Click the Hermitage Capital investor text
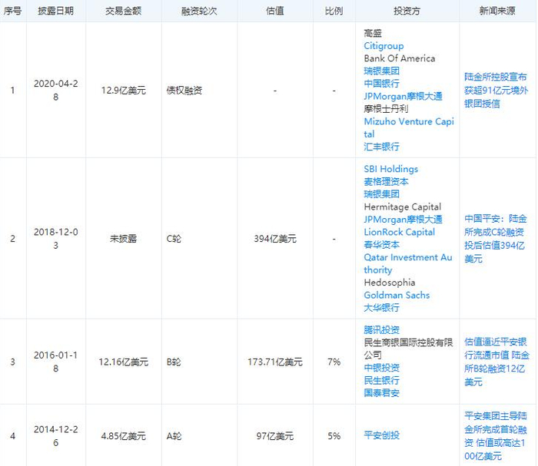Screen dimensions: 538x466 pos(403,207)
